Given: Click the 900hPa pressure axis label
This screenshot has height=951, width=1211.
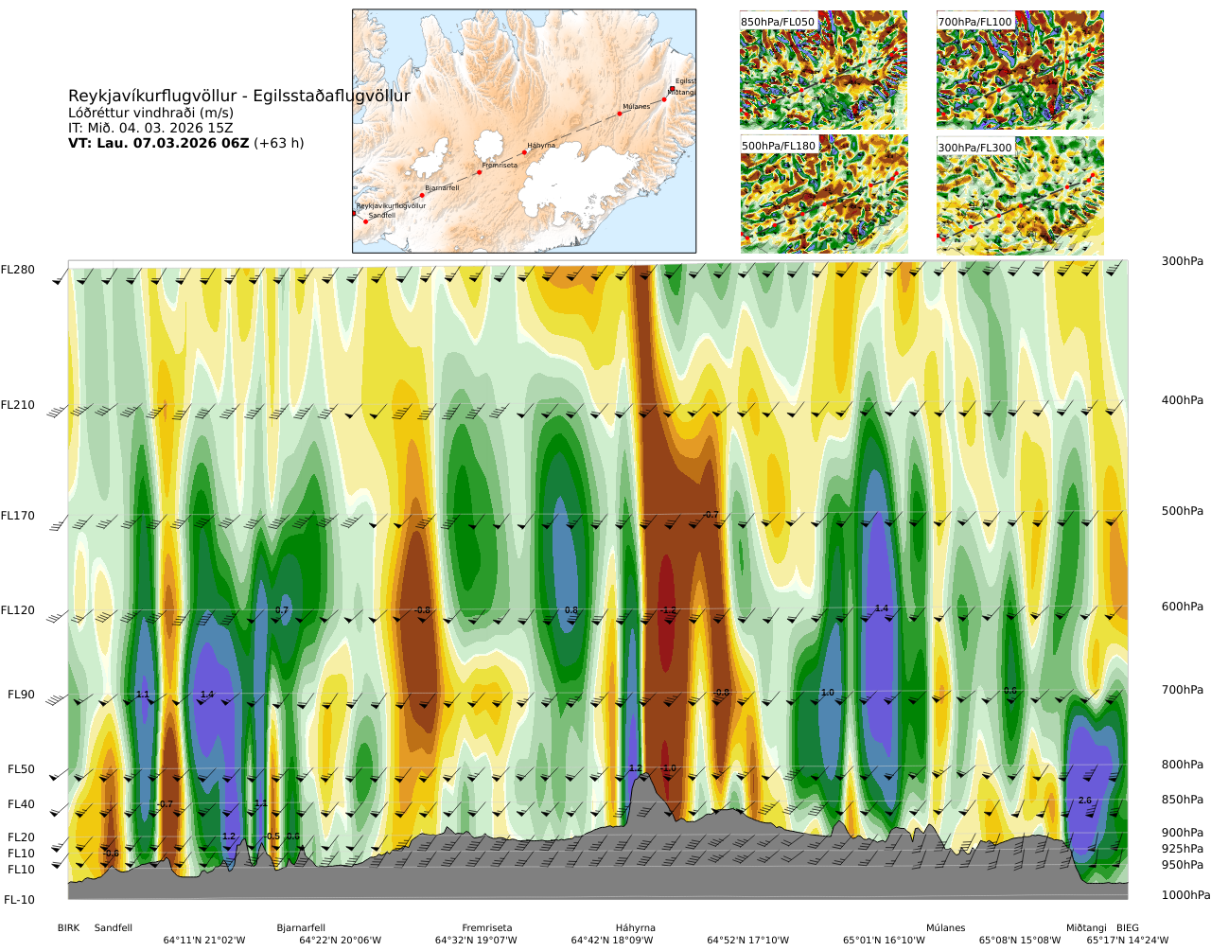Looking at the screenshot, I should (1183, 833).
